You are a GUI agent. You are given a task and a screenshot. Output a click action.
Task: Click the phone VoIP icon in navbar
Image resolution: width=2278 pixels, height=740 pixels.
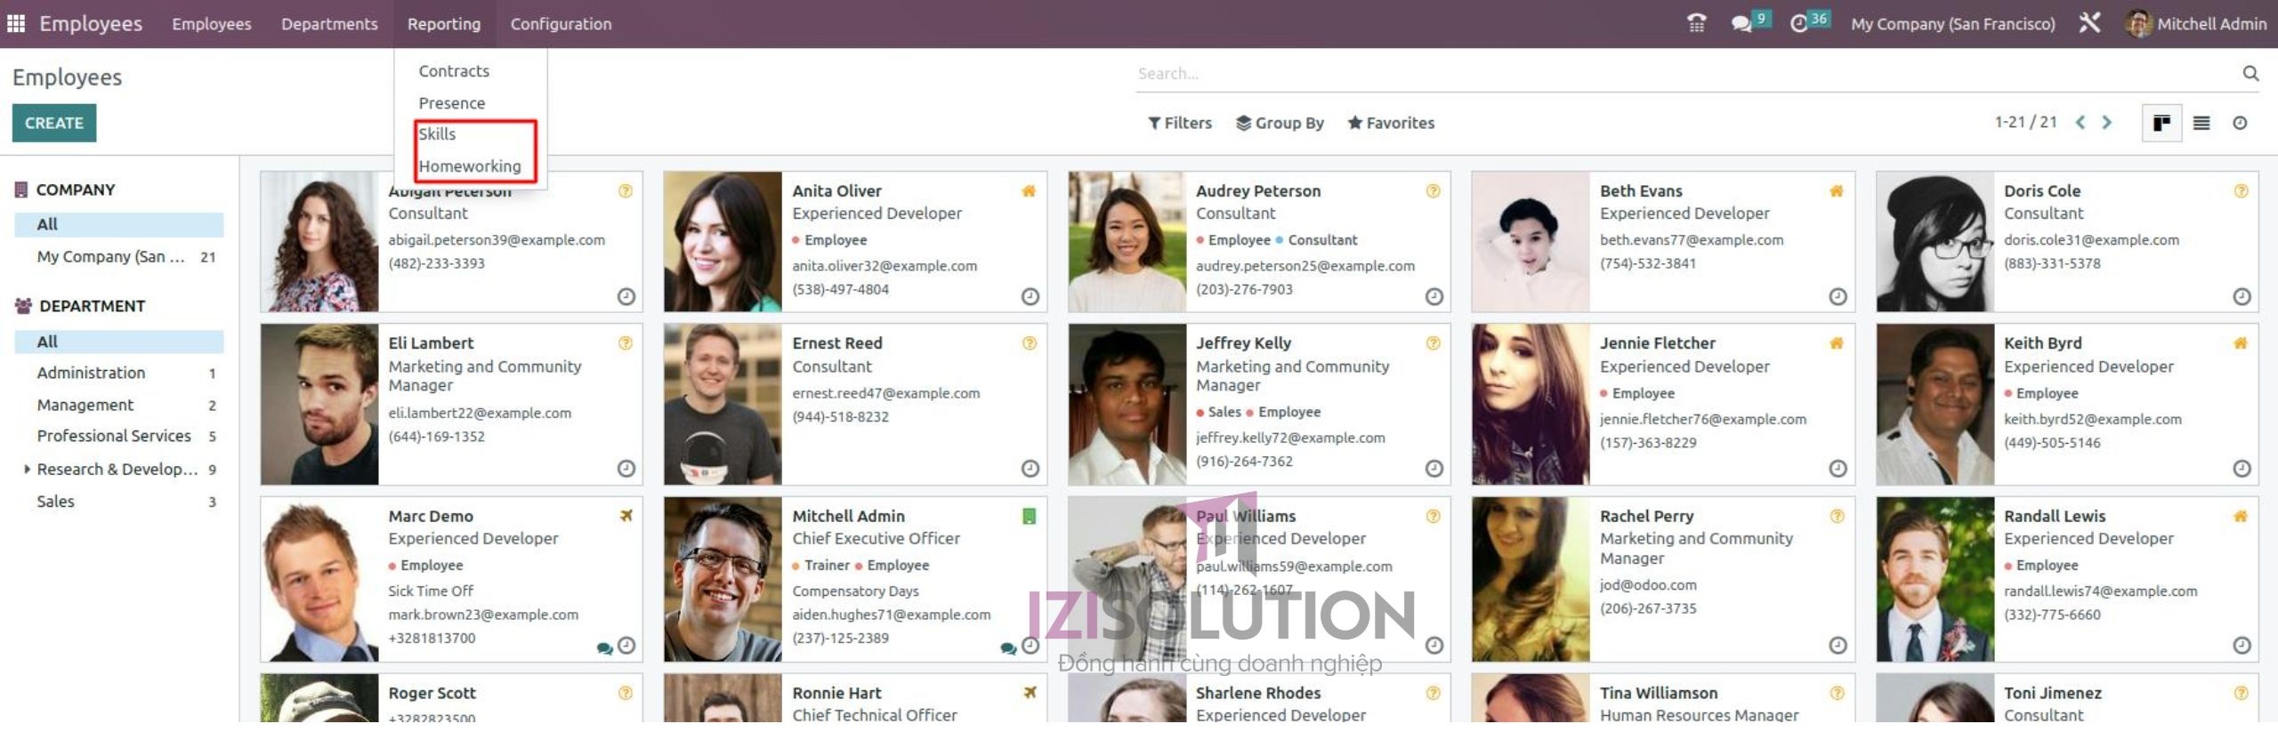point(1696,24)
